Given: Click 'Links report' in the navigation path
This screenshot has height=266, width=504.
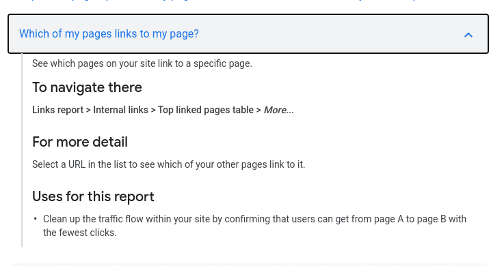Looking at the screenshot, I should pyautogui.click(x=58, y=110).
